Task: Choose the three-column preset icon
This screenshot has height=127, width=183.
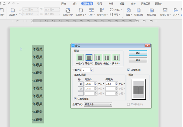Action: (x=98, y=57)
